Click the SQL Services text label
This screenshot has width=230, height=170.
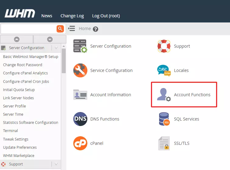(x=186, y=119)
